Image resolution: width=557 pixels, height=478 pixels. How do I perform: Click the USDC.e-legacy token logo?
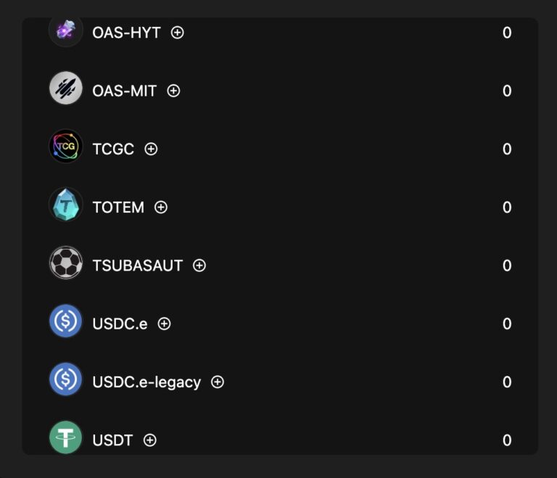point(66,379)
